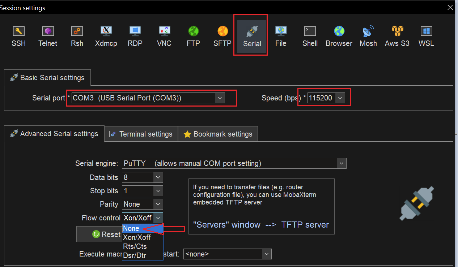Choose the WSL session icon
This screenshot has width=458, height=267.
click(426, 35)
